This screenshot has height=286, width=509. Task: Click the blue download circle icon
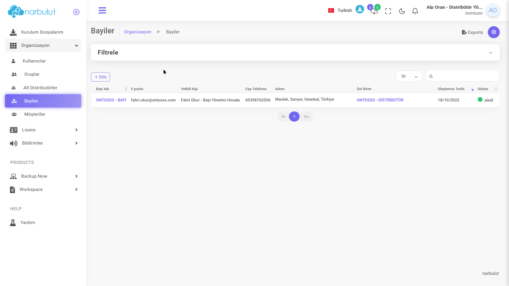360,10
